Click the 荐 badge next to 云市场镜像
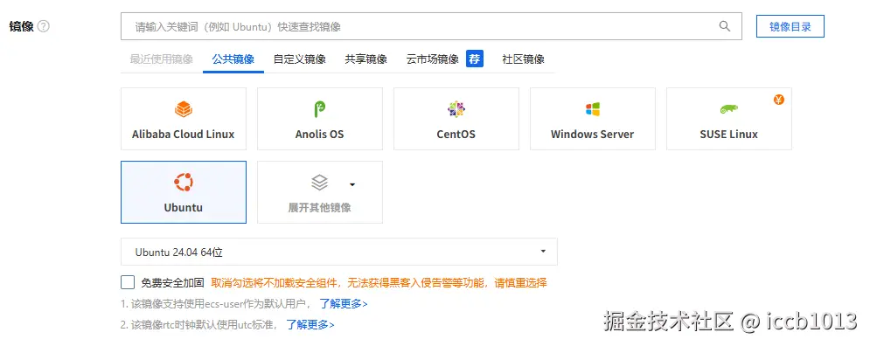The image size is (870, 346). click(x=475, y=59)
